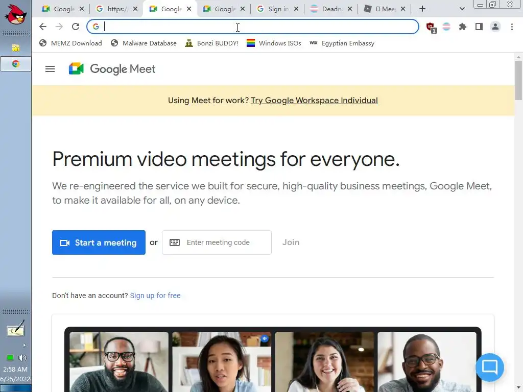Click the Angry Birds icon in the sidebar
This screenshot has width=523, height=392.
(x=15, y=15)
